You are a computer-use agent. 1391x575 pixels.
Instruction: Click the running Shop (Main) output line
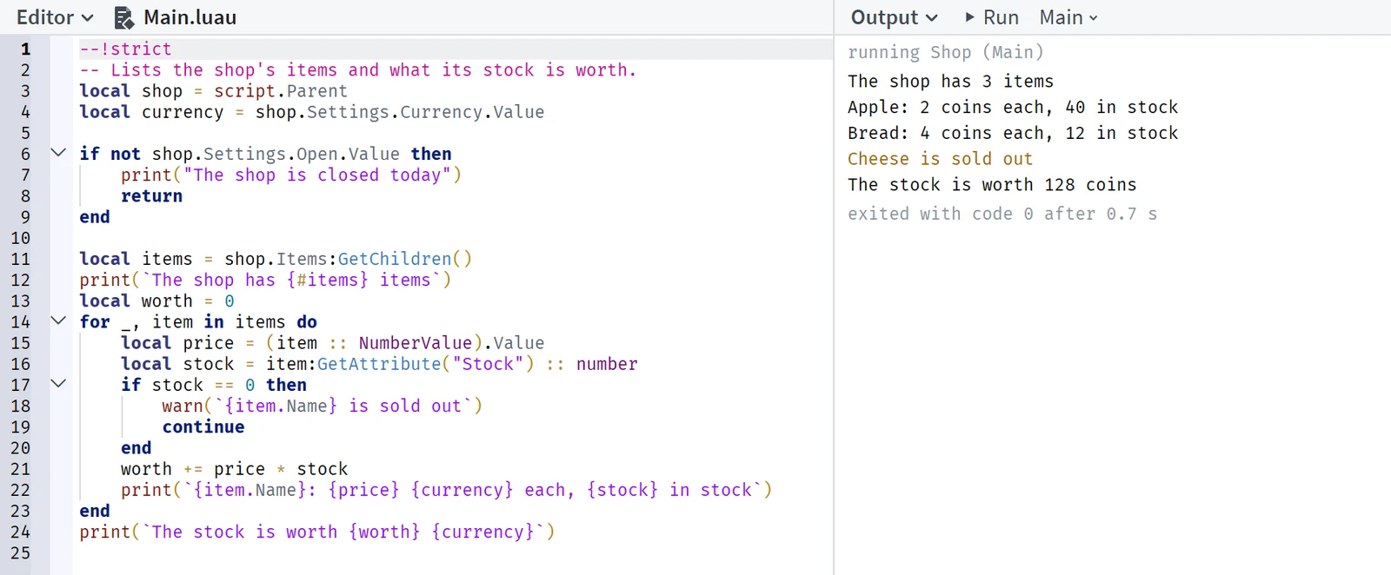point(945,52)
